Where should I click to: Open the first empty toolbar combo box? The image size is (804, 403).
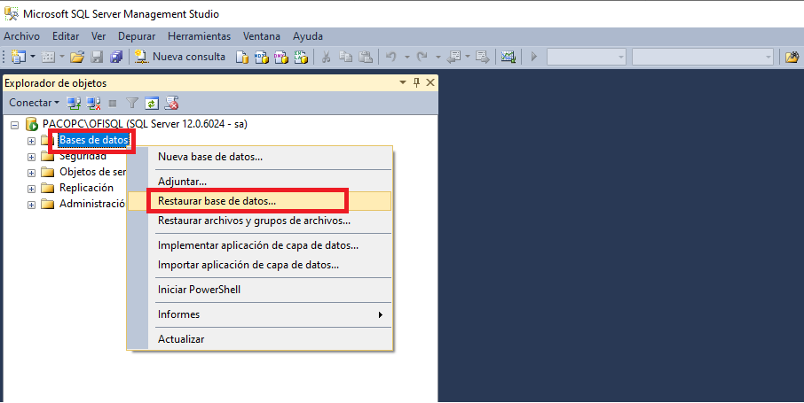tap(587, 57)
